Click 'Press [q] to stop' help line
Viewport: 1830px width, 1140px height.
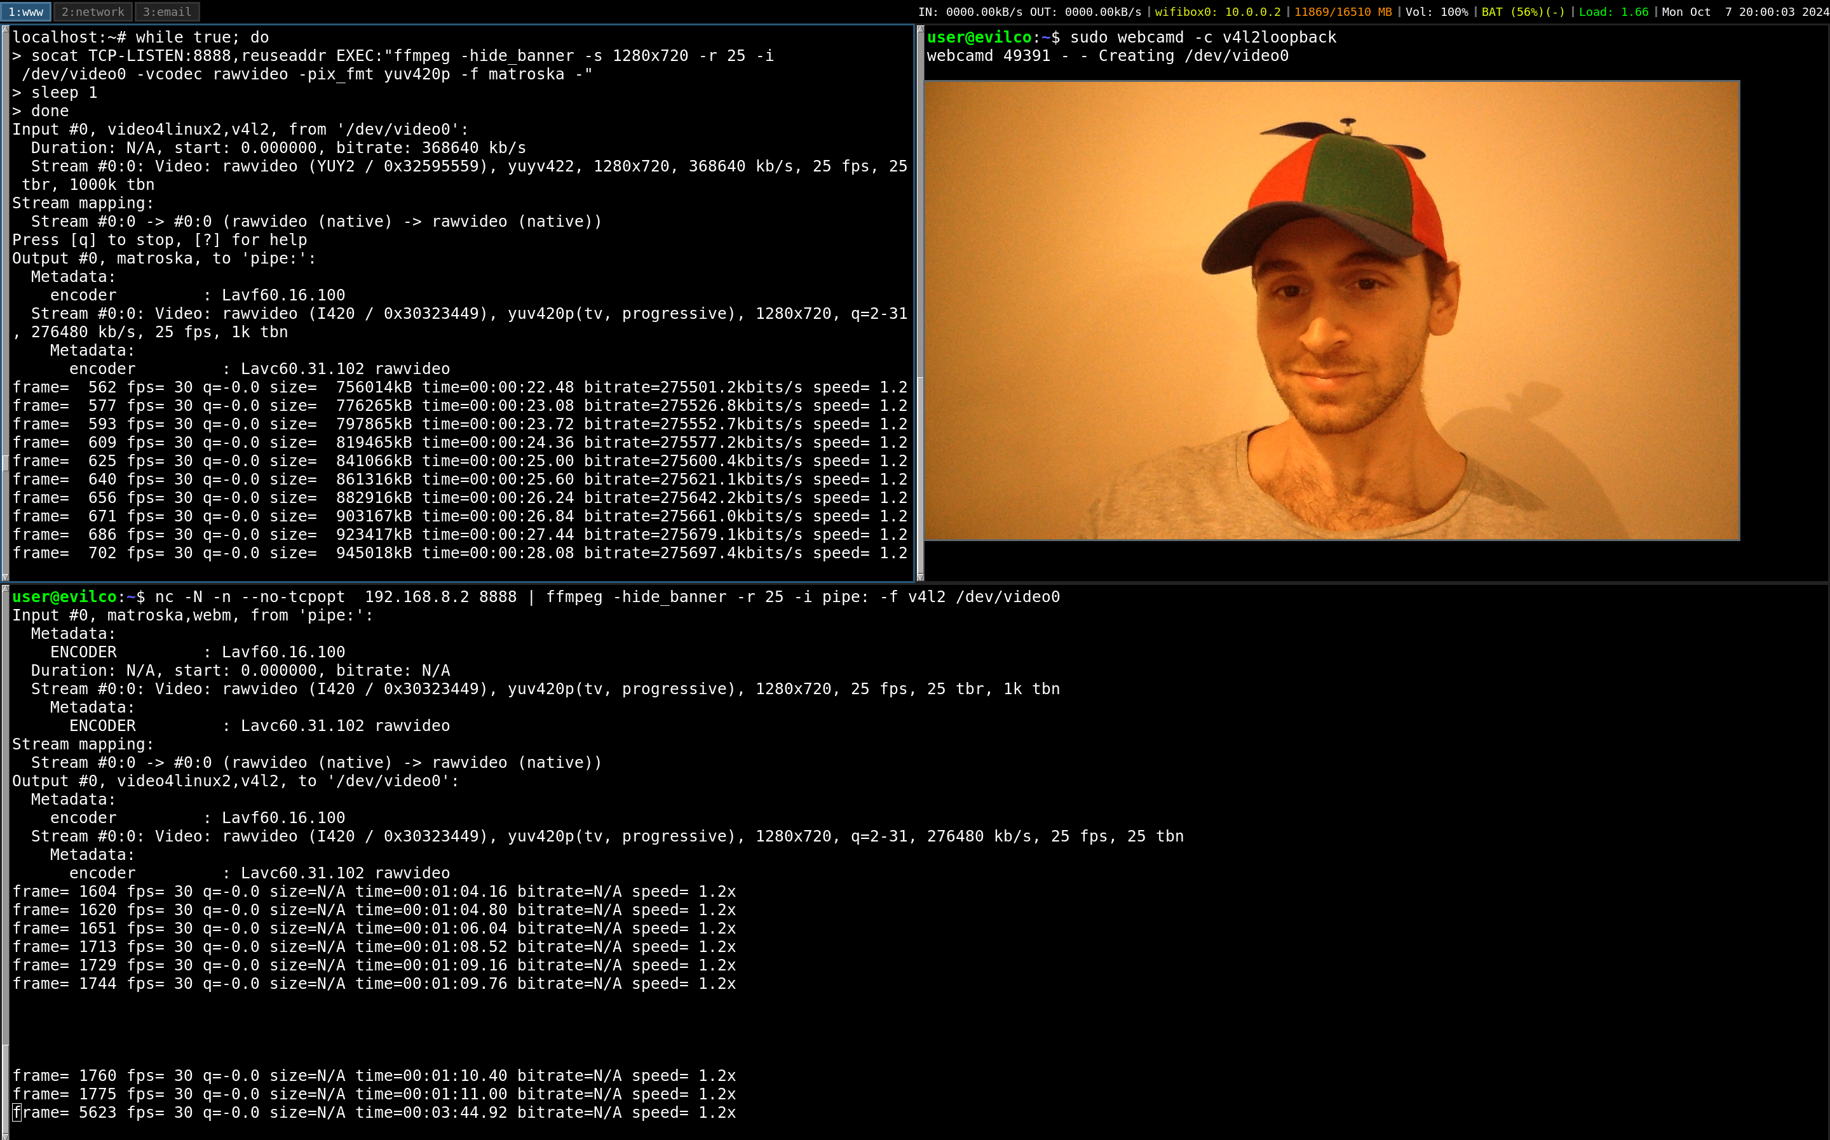pos(159,240)
